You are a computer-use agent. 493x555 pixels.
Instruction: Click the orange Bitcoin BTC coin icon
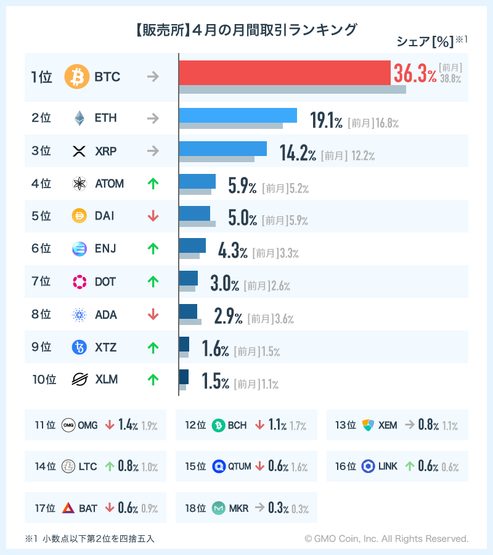[x=77, y=77]
